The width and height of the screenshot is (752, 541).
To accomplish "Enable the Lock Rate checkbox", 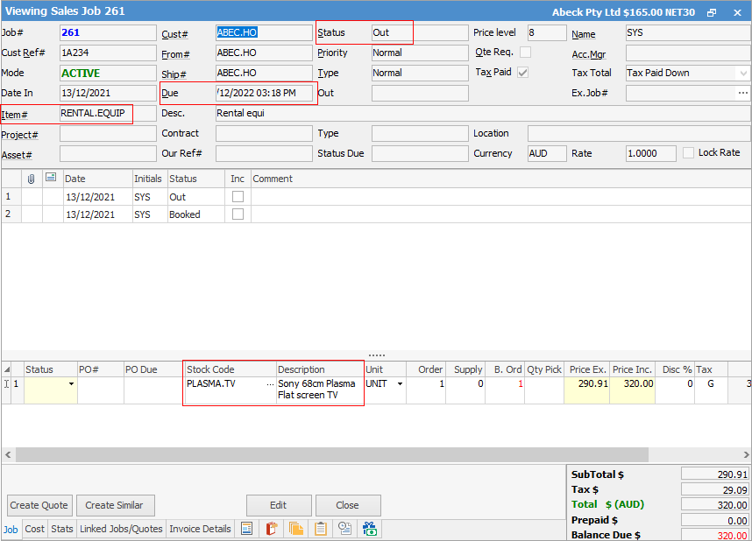I will coord(688,152).
